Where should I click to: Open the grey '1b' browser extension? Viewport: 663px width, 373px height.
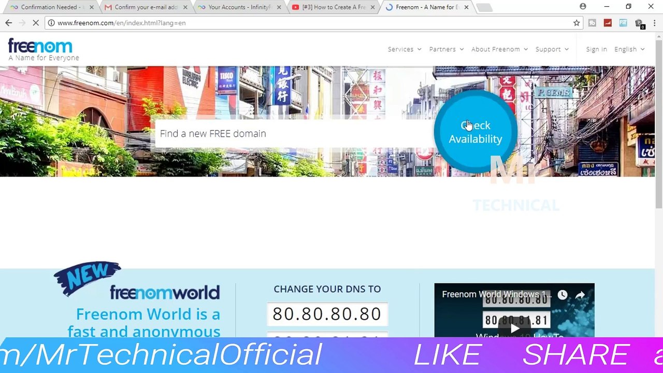pyautogui.click(x=592, y=23)
